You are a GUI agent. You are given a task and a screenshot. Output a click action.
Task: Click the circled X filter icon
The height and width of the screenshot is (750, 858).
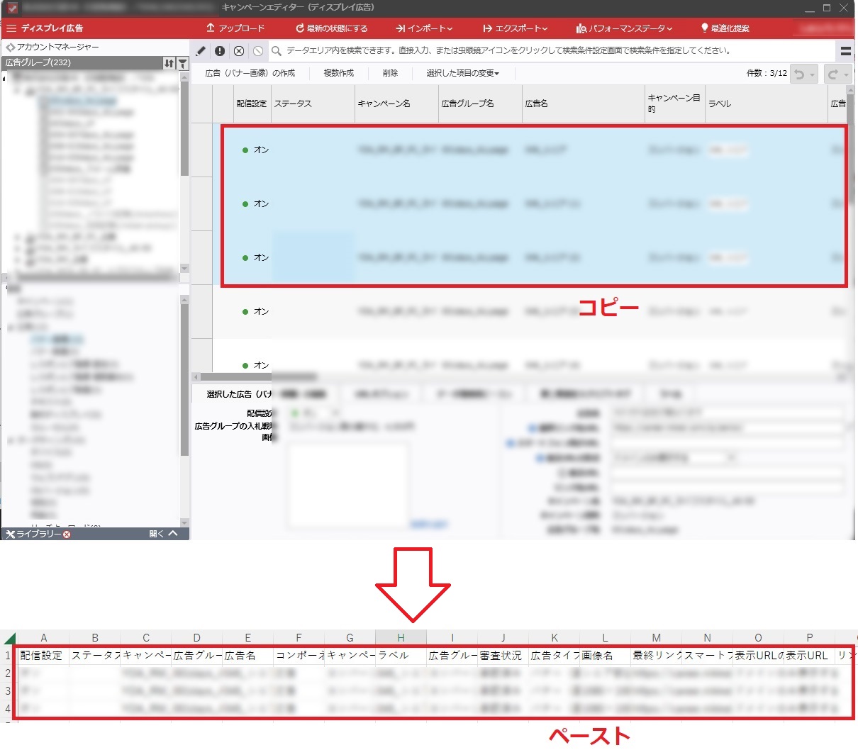(239, 51)
